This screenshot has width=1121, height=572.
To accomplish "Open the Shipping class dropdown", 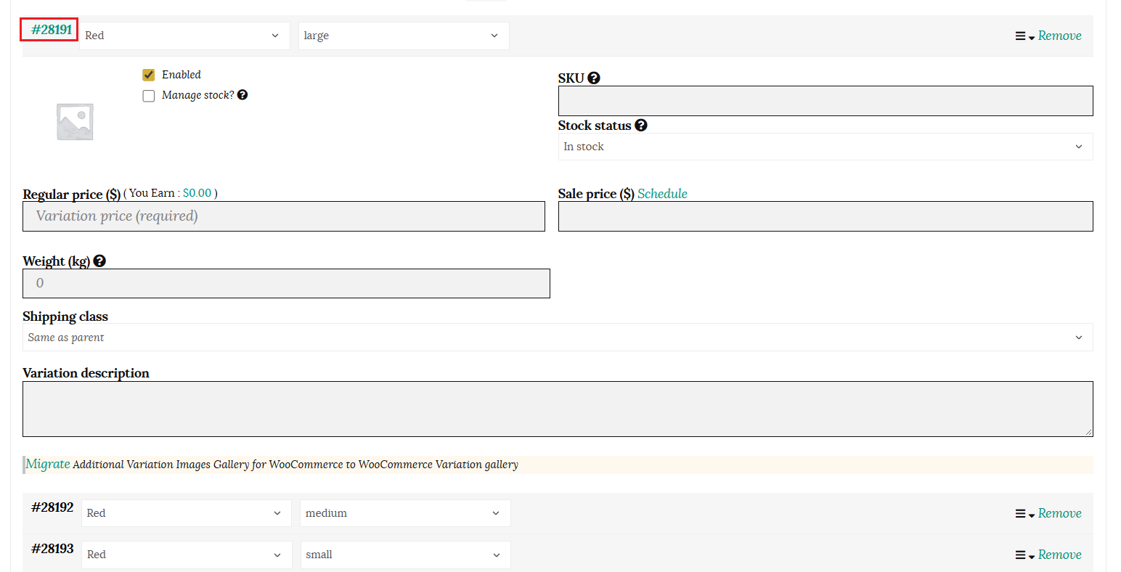I will pyautogui.click(x=558, y=338).
